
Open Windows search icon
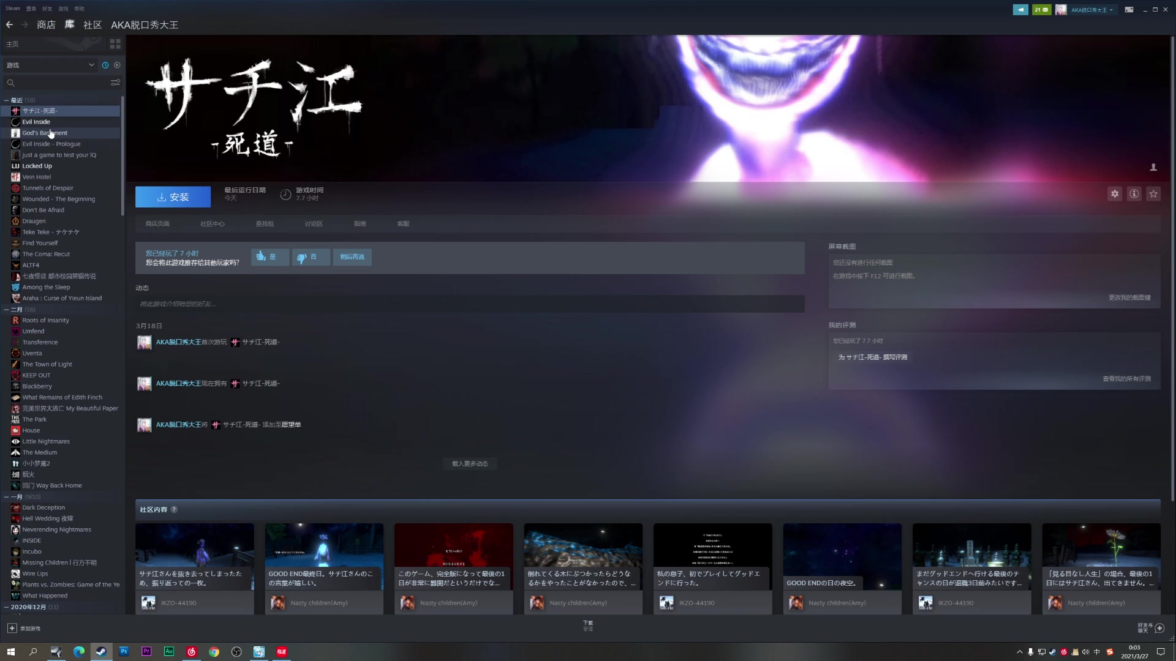33,652
